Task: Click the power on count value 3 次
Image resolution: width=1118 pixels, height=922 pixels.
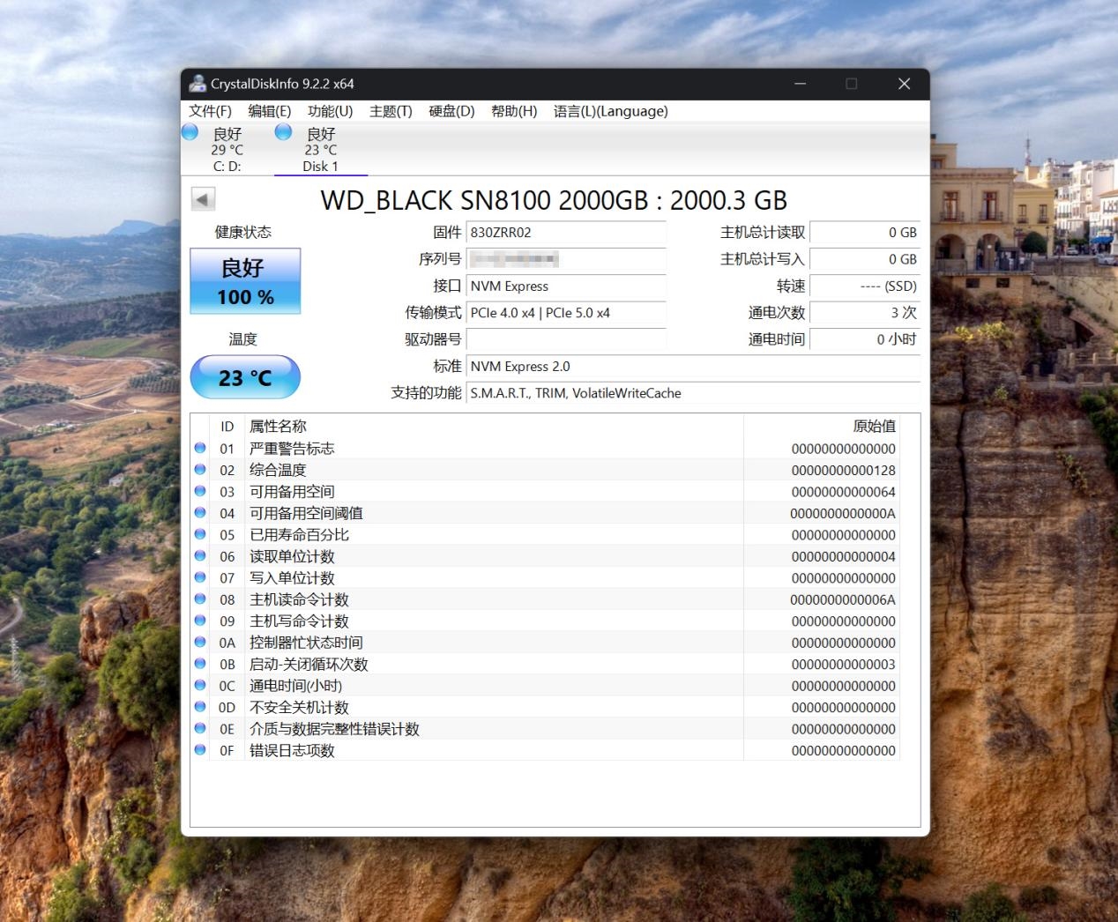Action: (865, 313)
